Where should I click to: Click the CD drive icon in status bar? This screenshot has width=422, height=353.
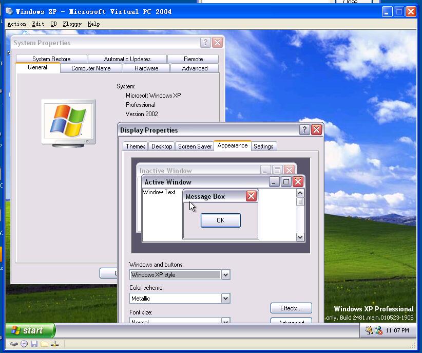24,344
